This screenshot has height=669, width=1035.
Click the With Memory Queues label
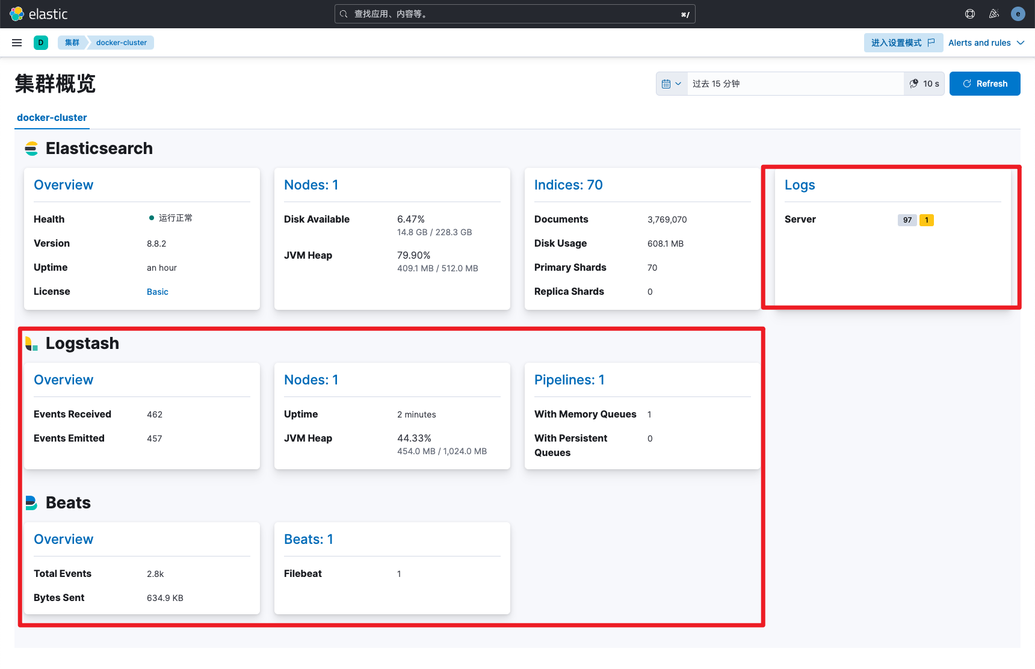tap(585, 415)
